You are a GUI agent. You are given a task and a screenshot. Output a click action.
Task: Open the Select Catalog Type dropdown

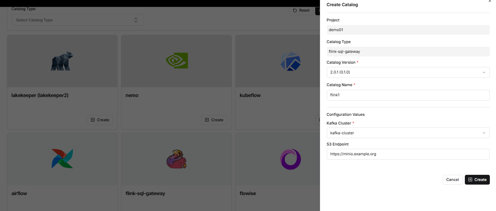point(78,20)
